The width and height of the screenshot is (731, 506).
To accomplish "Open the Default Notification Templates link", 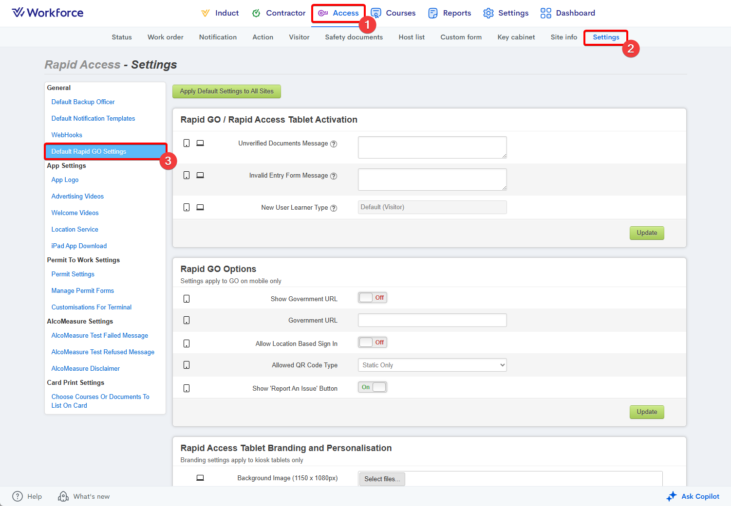I will 93,118.
